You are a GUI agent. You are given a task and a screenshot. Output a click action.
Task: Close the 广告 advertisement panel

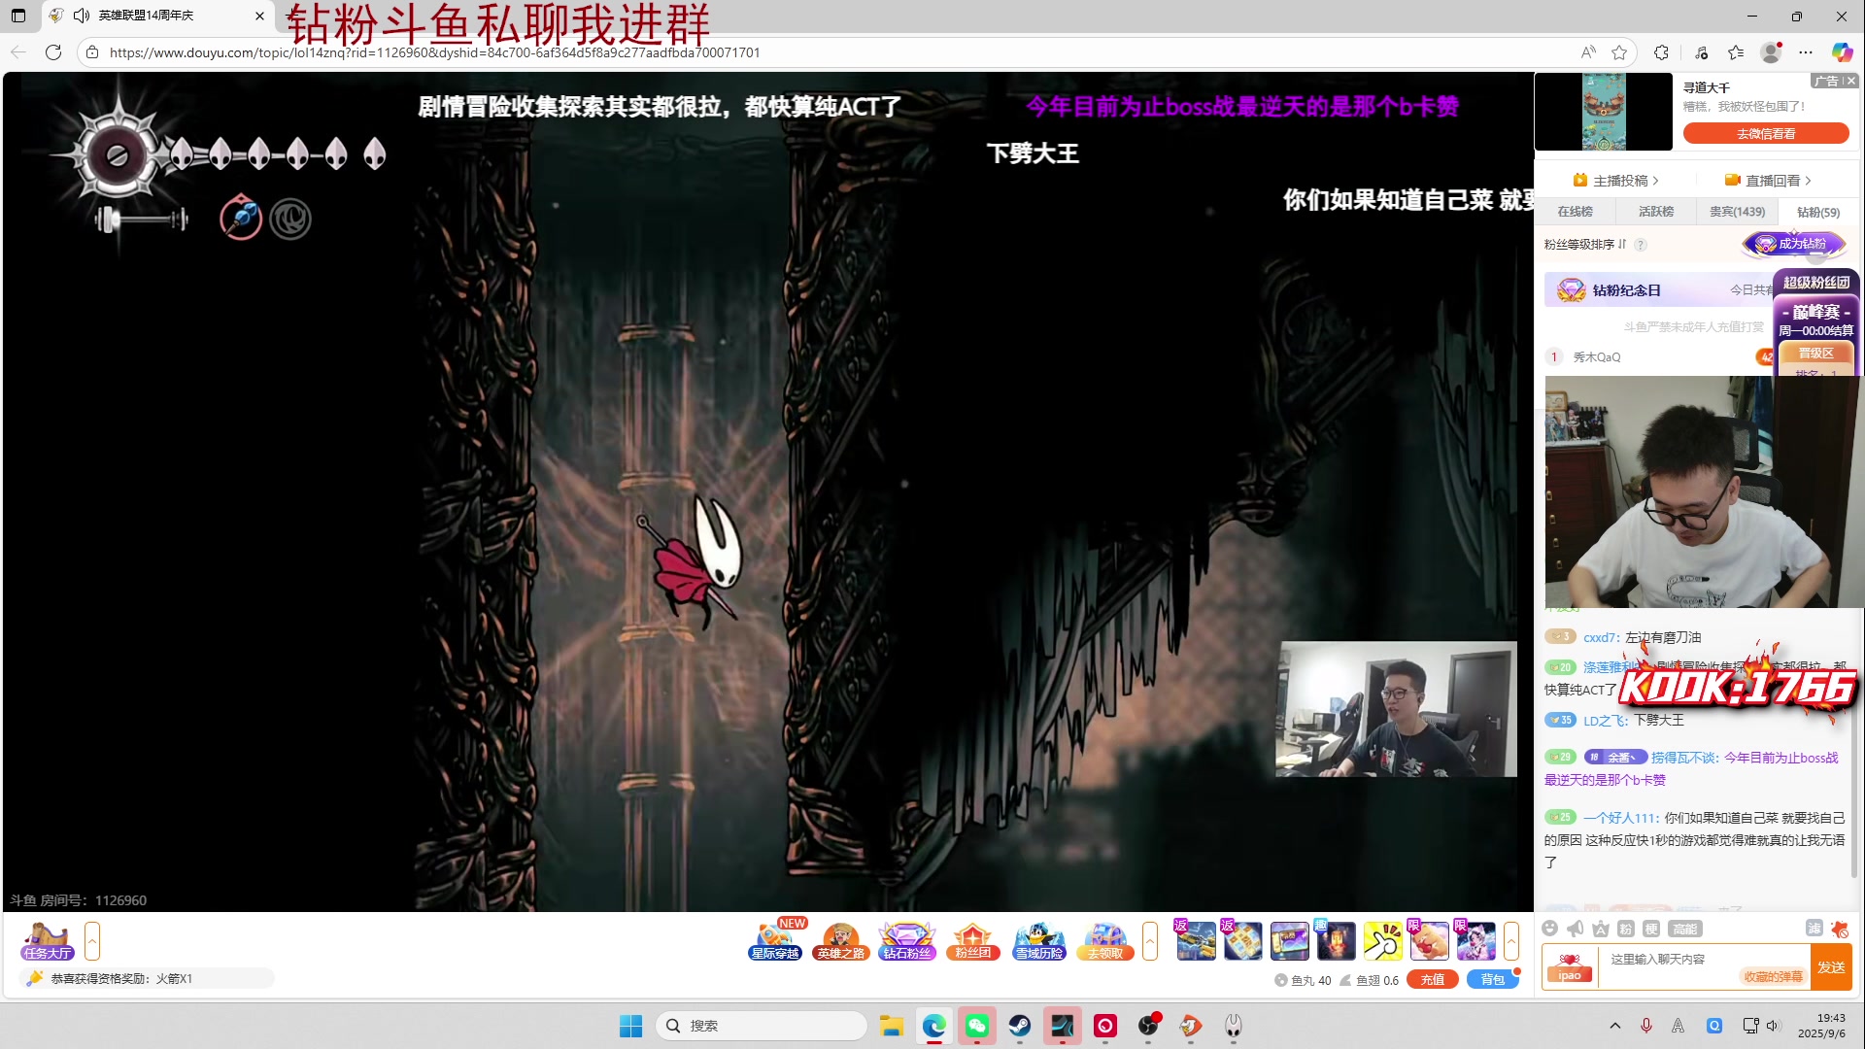point(1850,81)
